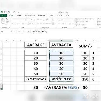
Task: Click the KK EXCEL CLASS cell
Action: (x=61, y=79)
